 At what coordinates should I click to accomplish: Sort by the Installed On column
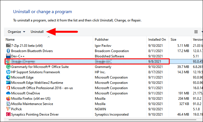click(157, 40)
